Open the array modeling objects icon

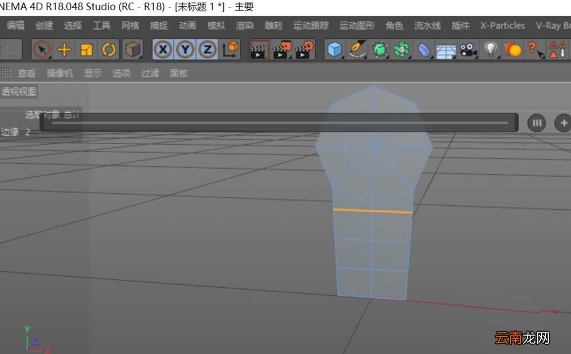pos(401,50)
